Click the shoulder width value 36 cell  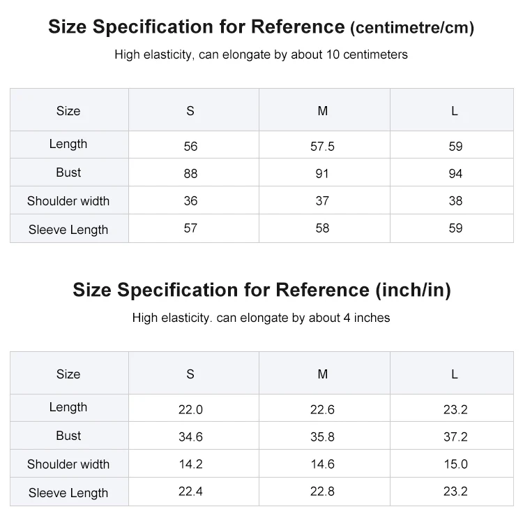(x=194, y=200)
